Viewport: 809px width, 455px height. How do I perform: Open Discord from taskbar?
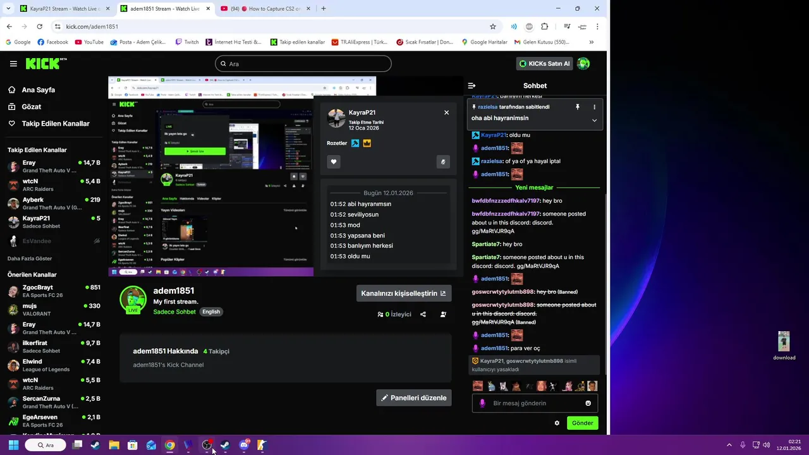tap(244, 445)
